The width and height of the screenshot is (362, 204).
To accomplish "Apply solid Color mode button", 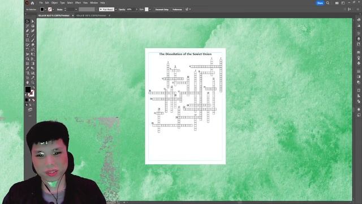I will [27, 100].
